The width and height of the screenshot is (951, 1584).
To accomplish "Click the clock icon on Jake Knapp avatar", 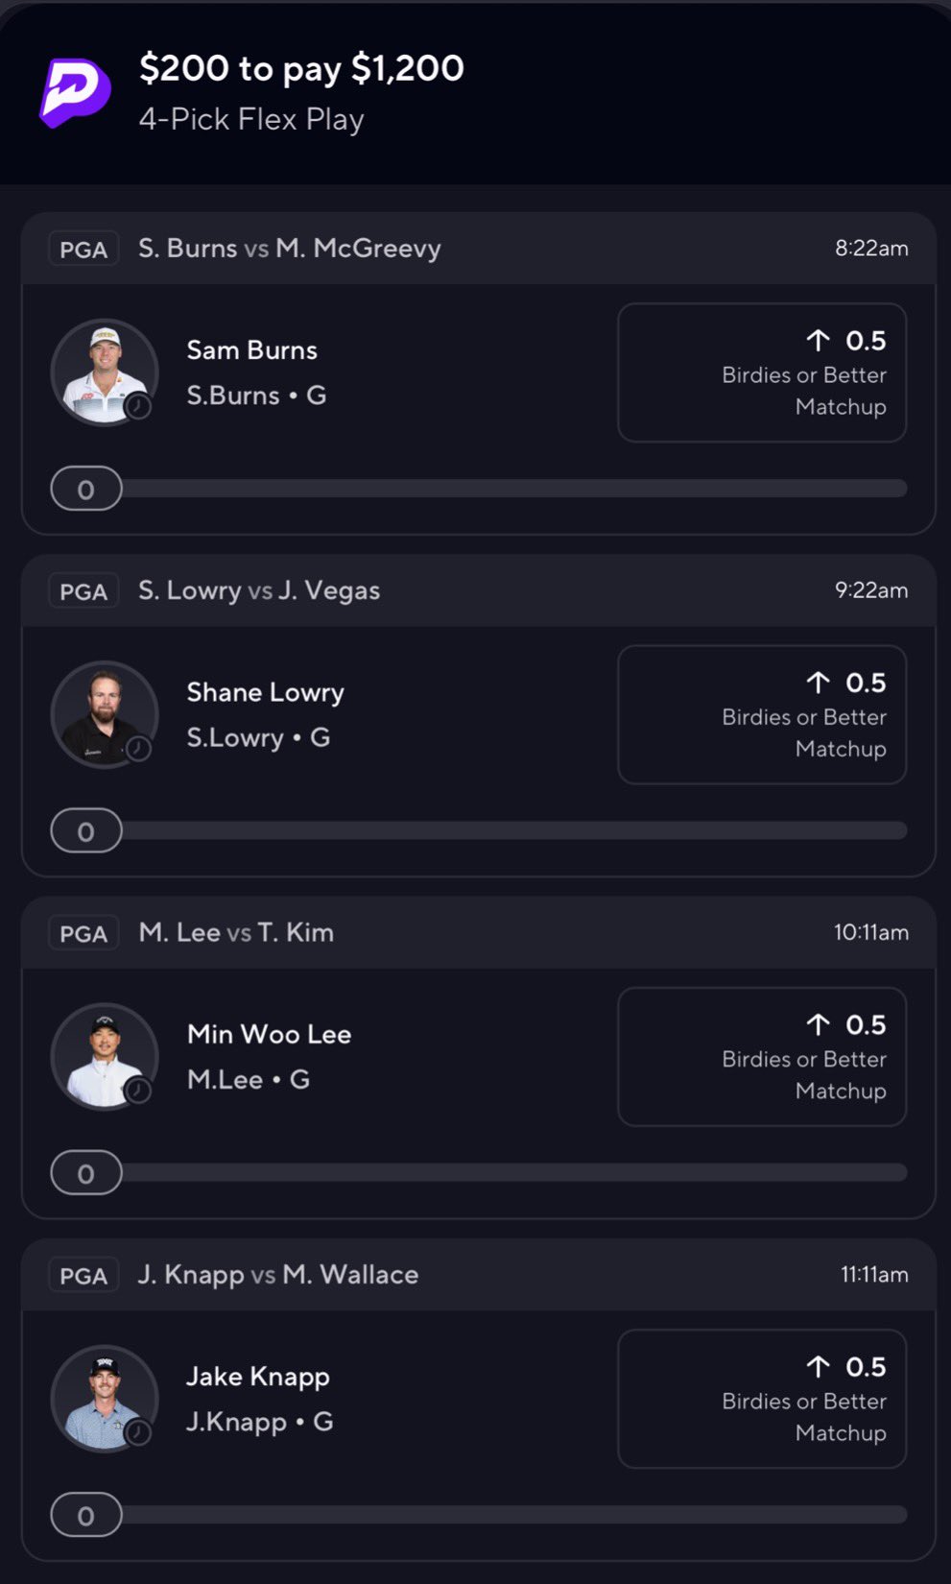I will 139,1432.
